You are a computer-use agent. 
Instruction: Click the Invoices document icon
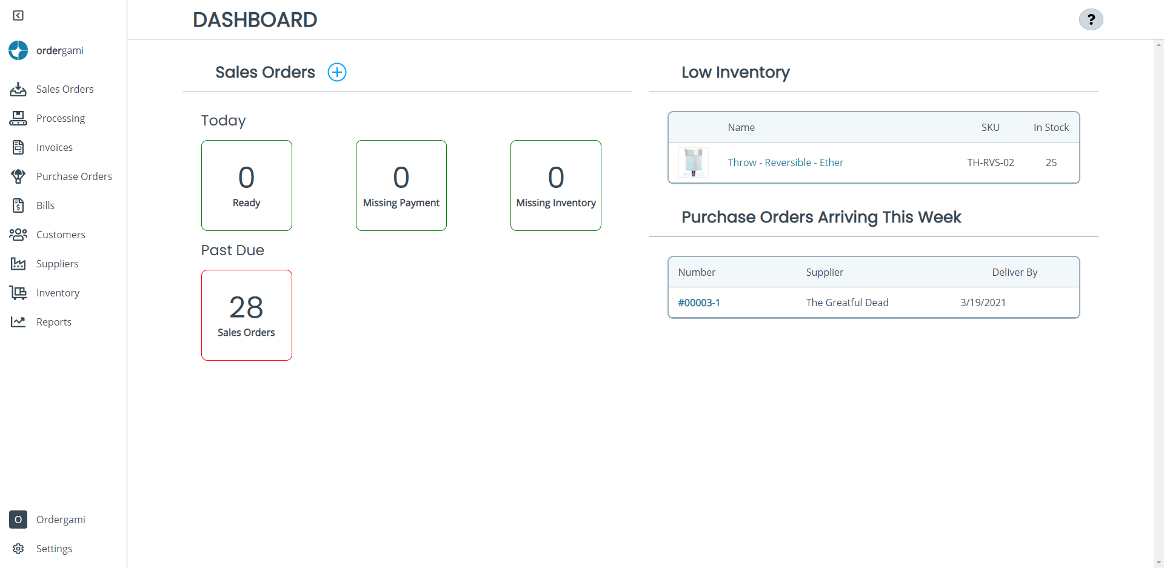tap(18, 147)
